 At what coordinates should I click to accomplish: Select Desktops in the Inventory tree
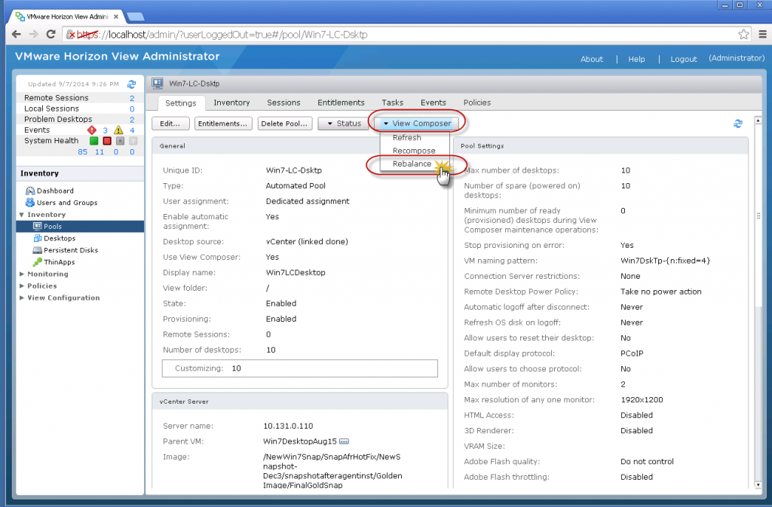click(60, 238)
